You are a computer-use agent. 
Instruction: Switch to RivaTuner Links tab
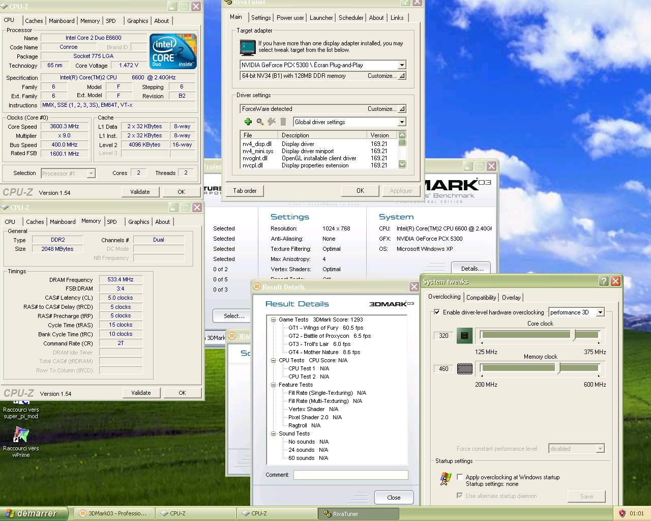pyautogui.click(x=397, y=18)
